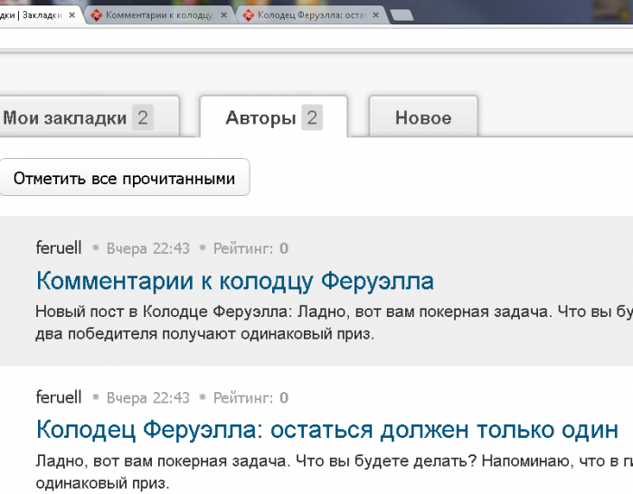Switch to the Комментарии к колодцу browser tab
This screenshot has width=633, height=494.
[160, 15]
